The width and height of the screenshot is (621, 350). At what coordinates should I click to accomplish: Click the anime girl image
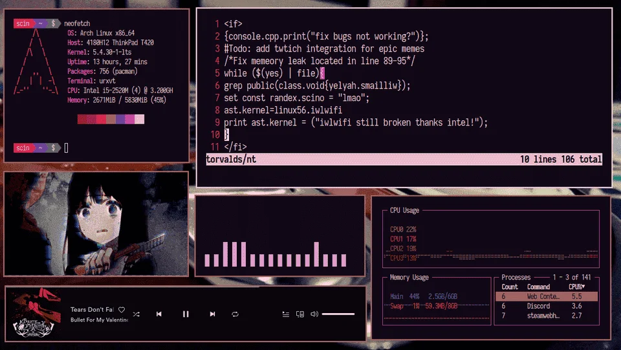pyautogui.click(x=96, y=223)
